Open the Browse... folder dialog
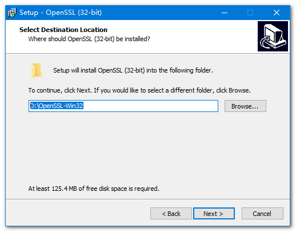The image size is (296, 232). (245, 106)
